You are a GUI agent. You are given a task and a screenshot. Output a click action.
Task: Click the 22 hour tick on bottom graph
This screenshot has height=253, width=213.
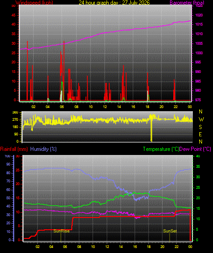176,247
